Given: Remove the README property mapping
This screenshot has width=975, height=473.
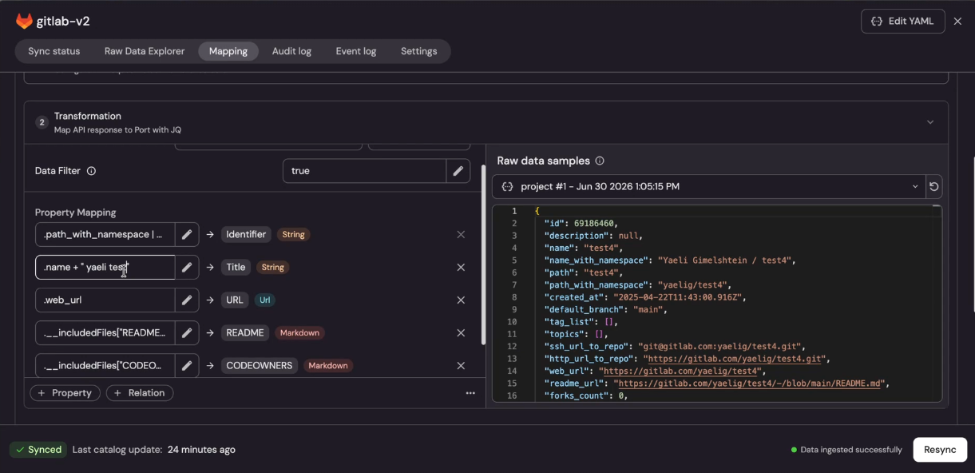Looking at the screenshot, I should pos(461,333).
